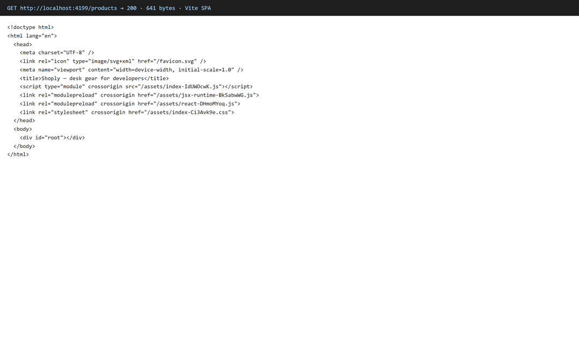579x362 pixels.
Task: Click the closing '</body>' tag line
Action: coord(24,146)
